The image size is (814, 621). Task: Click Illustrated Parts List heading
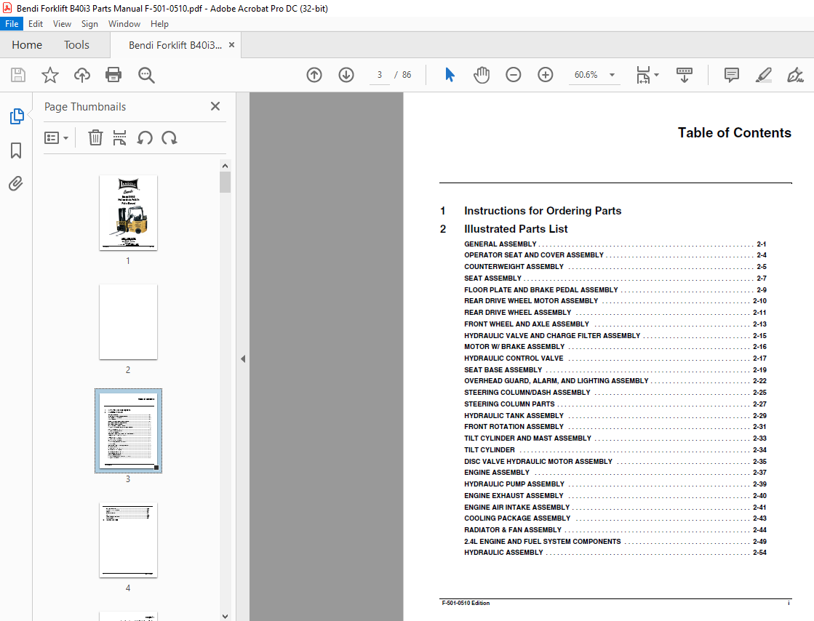(x=516, y=229)
